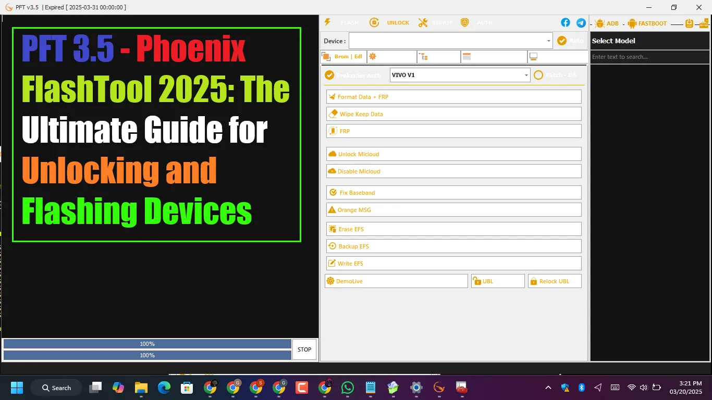This screenshot has height=400, width=712.
Task: Click the DemoLive button
Action: [x=396, y=281]
